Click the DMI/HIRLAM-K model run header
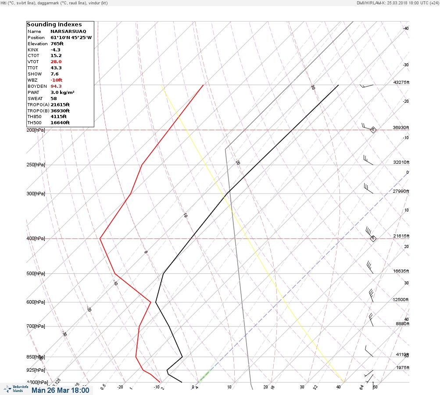Image resolution: width=440 pixels, height=395 pixels. click(x=397, y=3)
